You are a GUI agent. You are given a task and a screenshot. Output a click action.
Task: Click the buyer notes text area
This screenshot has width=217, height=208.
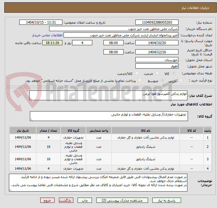coord(98,183)
